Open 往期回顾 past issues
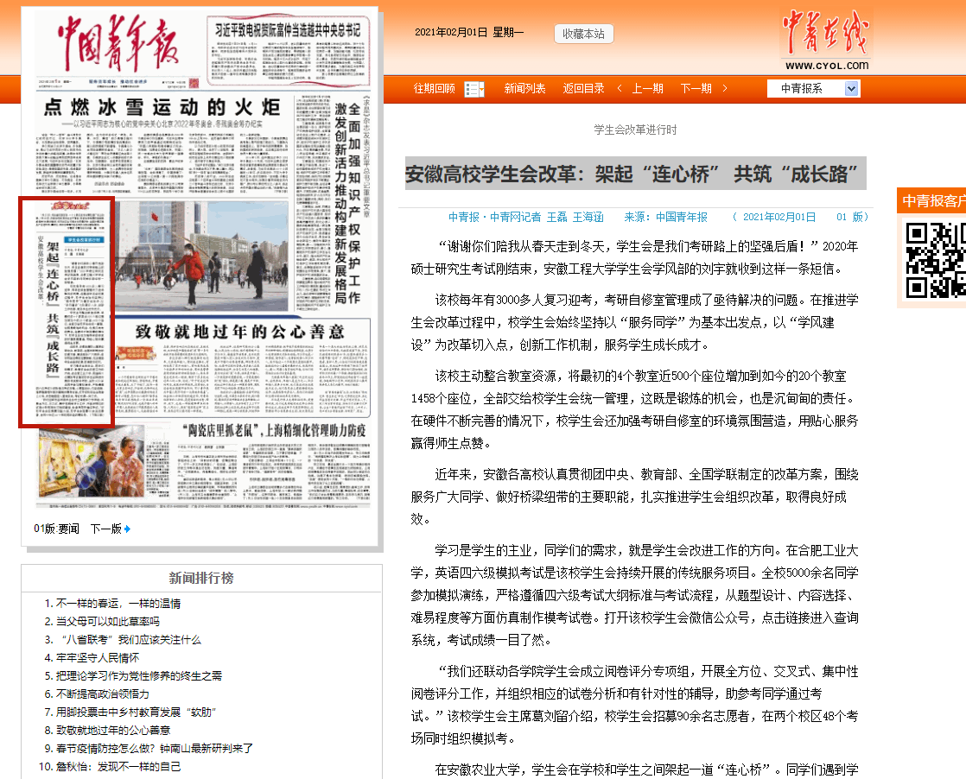Screen dimensions: 966x779 point(434,88)
